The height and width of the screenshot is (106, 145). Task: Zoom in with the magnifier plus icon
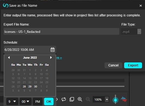point(80,99)
